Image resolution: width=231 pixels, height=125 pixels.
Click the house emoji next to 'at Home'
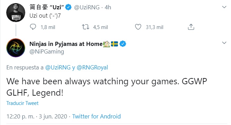pyautogui.click(x=107, y=44)
